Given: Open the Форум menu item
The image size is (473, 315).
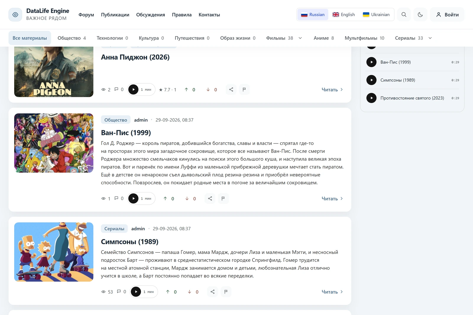Looking at the screenshot, I should 86,15.
